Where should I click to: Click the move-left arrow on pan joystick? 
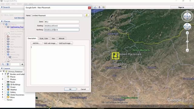pyautogui.click(x=185, y=27)
